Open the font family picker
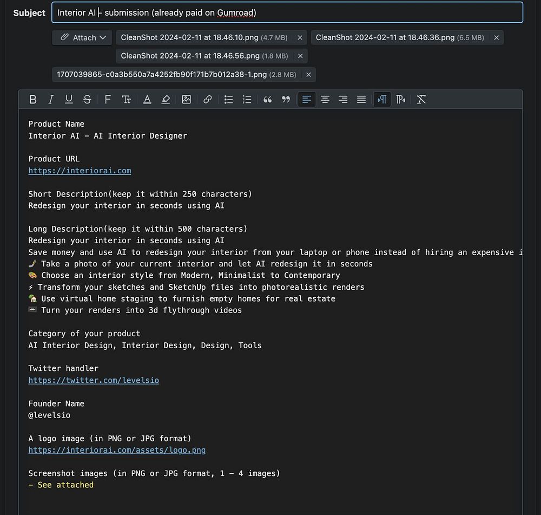This screenshot has width=541, height=515. (108, 100)
